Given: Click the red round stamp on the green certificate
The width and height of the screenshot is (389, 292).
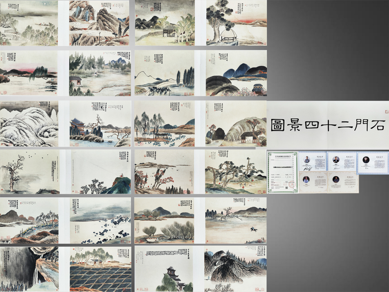Looking at the screenshot, I should click(292, 185).
